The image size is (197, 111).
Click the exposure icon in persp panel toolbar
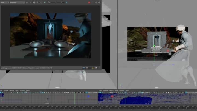[173, 92]
